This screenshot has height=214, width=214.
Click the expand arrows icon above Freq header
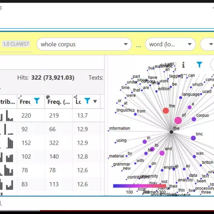[x=20, y=97]
